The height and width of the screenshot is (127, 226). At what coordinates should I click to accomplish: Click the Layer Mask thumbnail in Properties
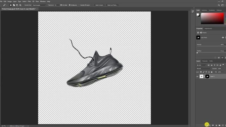(x=198, y=38)
